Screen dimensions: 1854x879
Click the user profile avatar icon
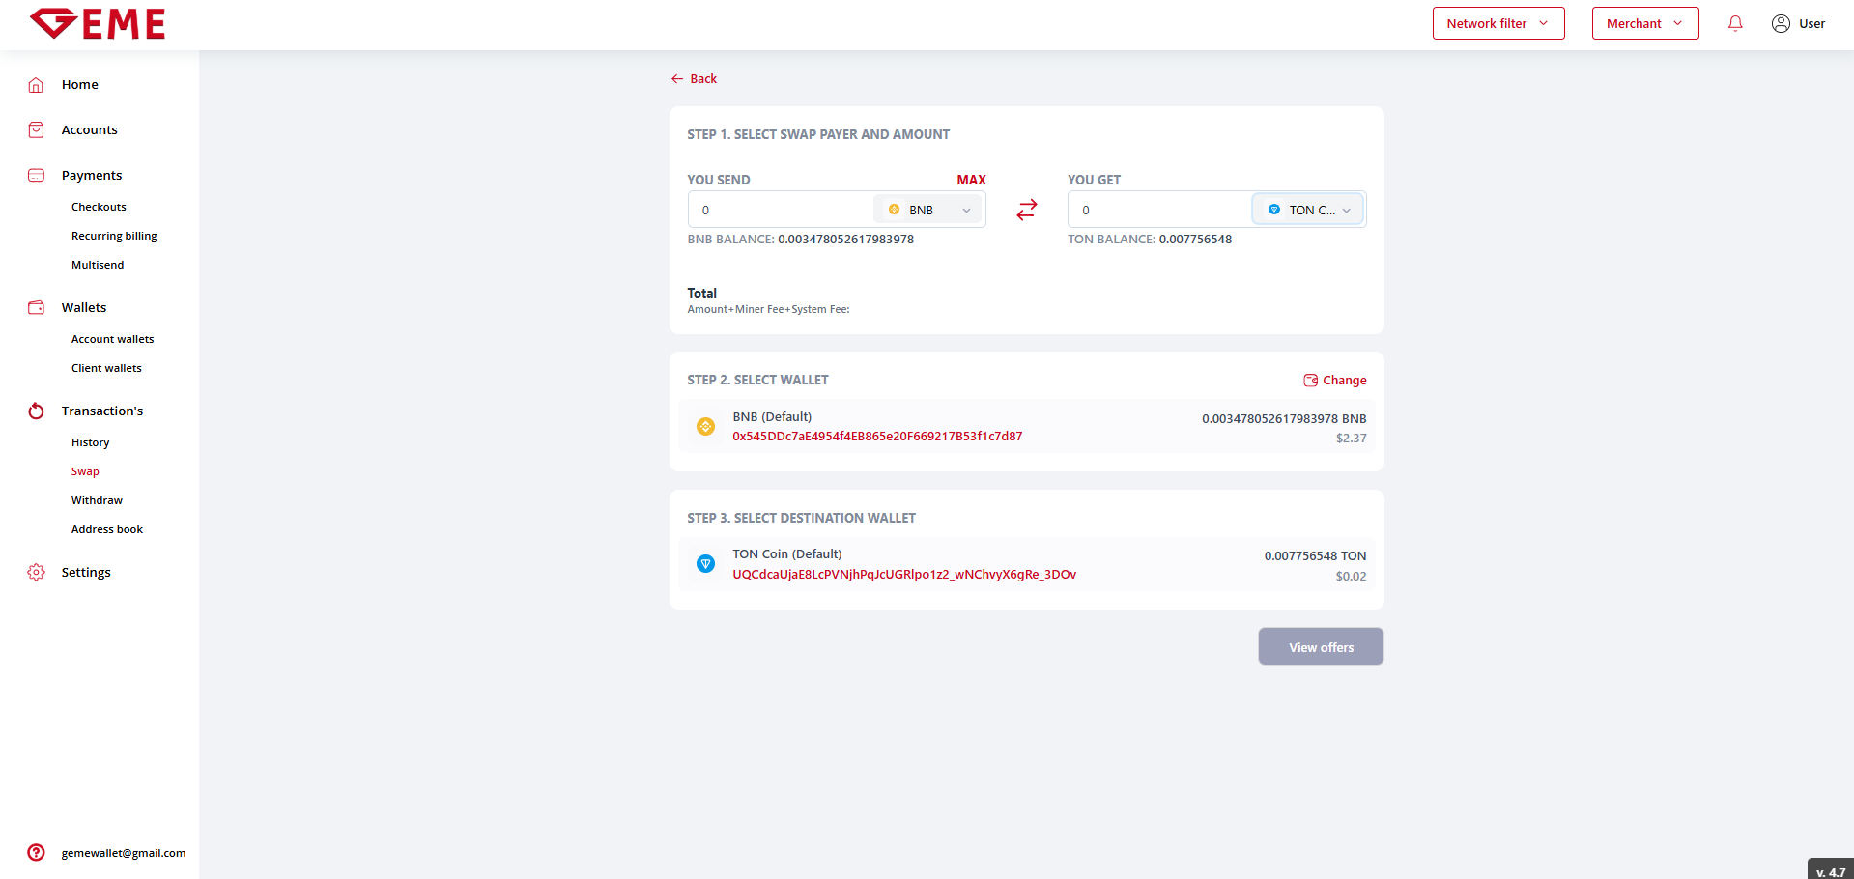tap(1781, 23)
